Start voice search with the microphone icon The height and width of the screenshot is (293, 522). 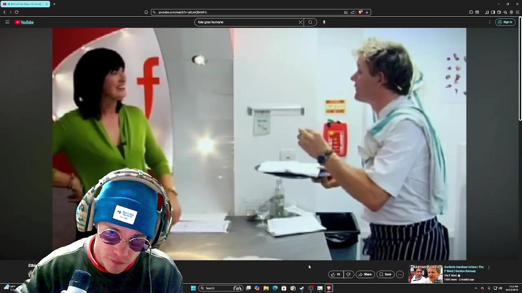pos(324,22)
